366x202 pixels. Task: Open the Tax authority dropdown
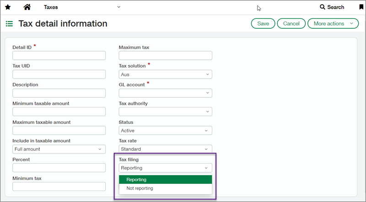pyautogui.click(x=165, y=112)
